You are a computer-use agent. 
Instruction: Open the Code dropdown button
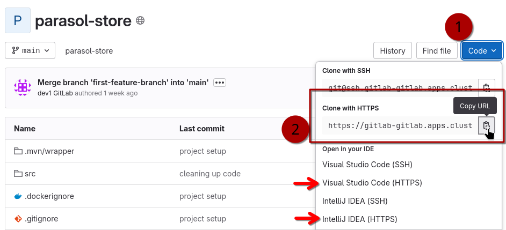click(482, 50)
